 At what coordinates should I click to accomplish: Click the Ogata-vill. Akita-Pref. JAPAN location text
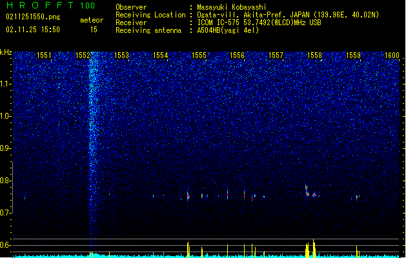coord(288,15)
